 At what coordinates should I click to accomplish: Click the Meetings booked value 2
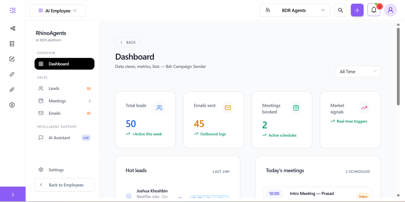265,125
